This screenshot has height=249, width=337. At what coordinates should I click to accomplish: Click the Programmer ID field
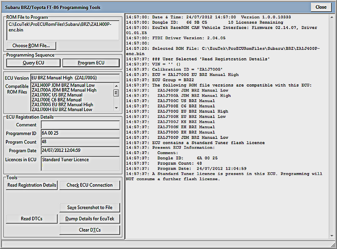(80, 134)
